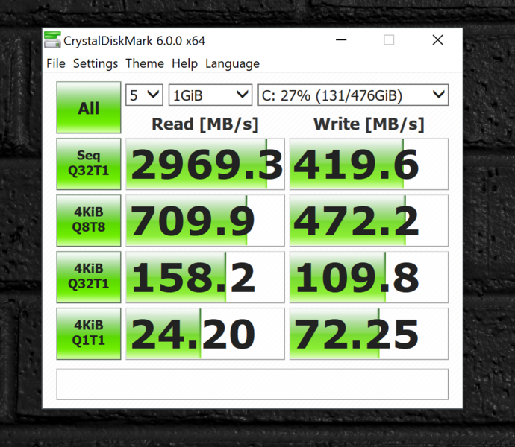Close the CrystalDiskMark window
515x447 pixels.
click(x=437, y=40)
